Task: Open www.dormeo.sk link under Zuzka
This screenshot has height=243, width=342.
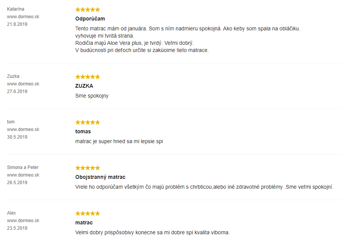Action: click(x=23, y=84)
